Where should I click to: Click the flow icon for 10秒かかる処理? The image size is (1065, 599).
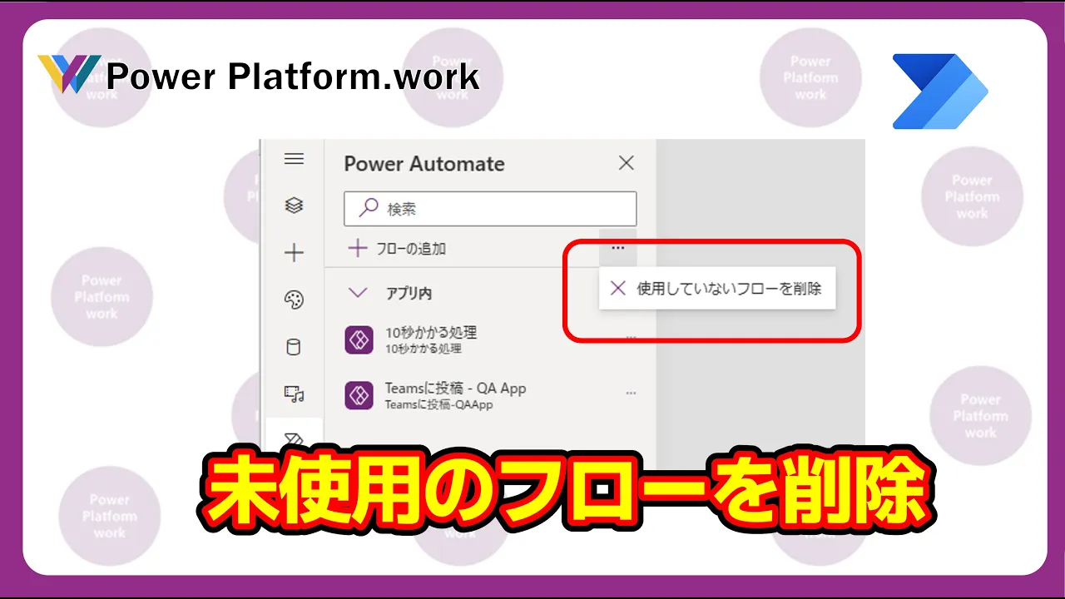pos(359,339)
